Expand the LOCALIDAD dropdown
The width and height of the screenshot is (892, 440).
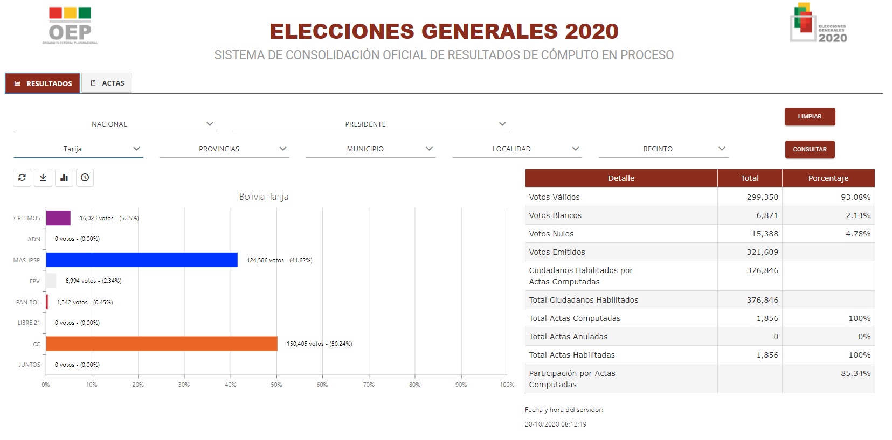[x=517, y=149]
